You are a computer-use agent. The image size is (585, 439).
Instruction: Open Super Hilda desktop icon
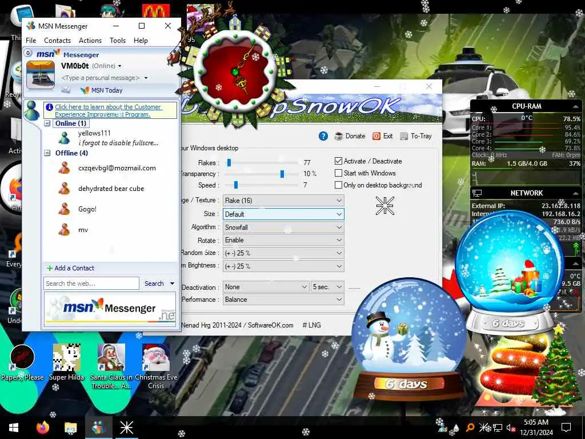click(x=67, y=362)
